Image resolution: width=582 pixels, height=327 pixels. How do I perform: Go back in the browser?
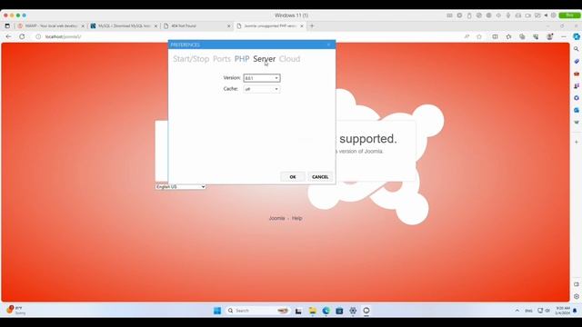[8, 36]
